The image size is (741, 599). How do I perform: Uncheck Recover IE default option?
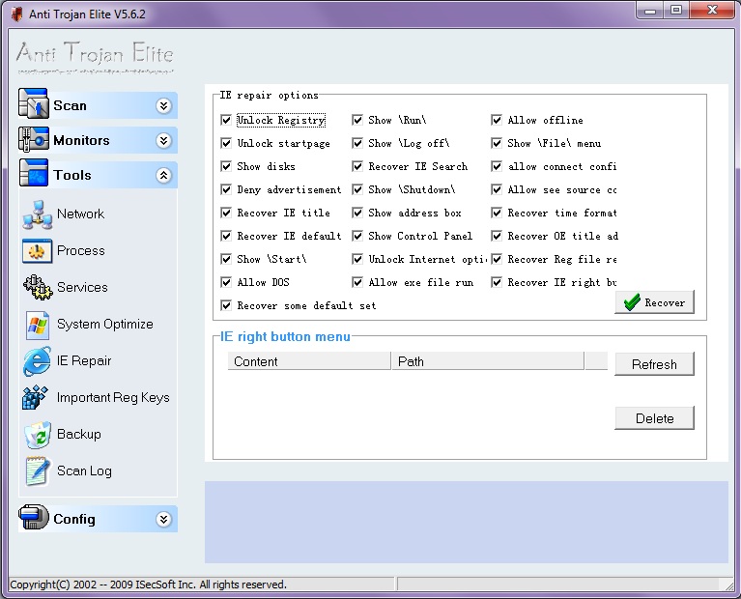click(x=226, y=236)
